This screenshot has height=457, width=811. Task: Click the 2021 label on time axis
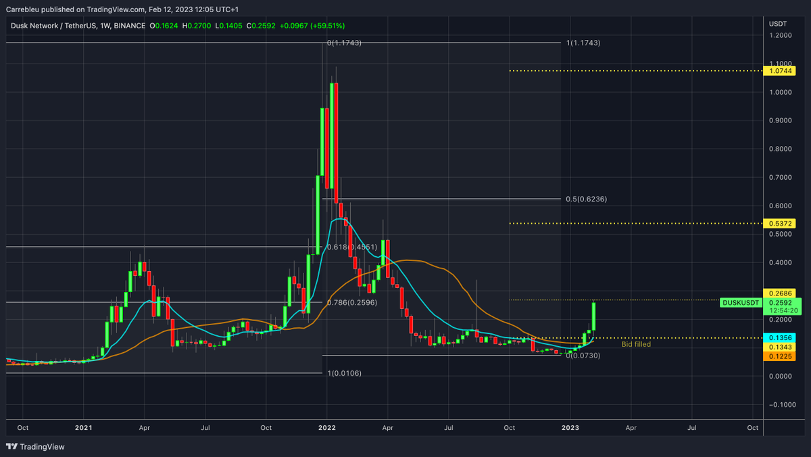pos(83,428)
